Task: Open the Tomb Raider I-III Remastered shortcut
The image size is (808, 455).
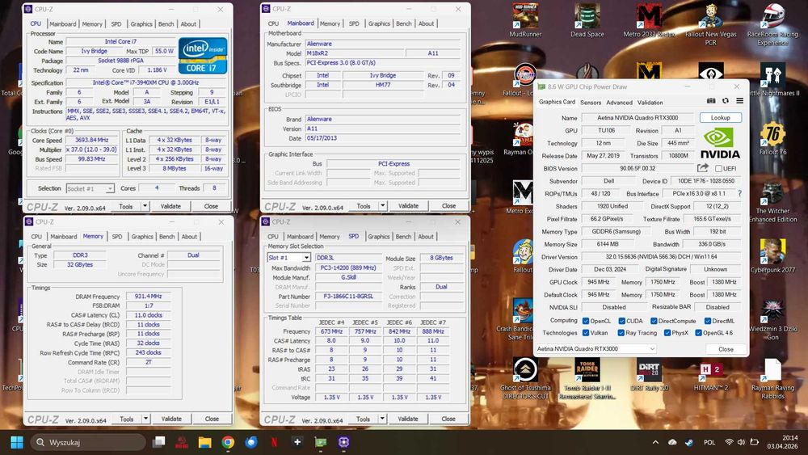Action: coord(587,378)
